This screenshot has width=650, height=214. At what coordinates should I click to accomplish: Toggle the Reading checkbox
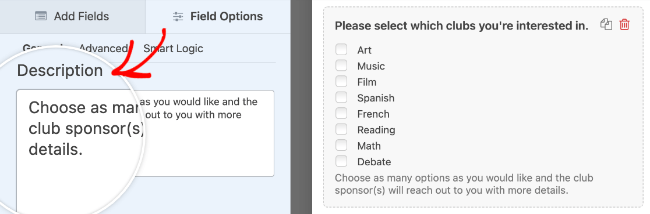point(341,129)
